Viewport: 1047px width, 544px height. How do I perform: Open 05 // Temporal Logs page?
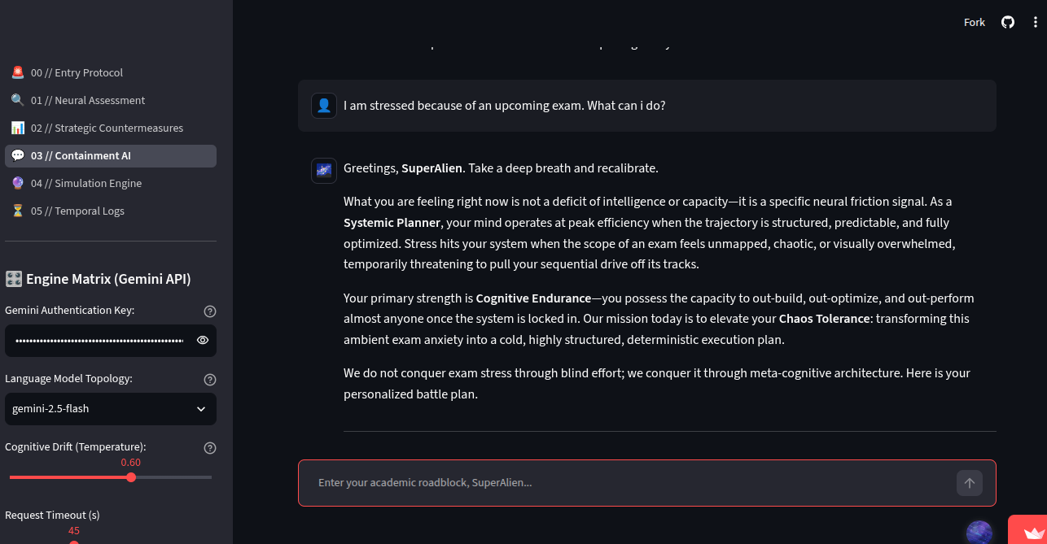tap(111, 211)
